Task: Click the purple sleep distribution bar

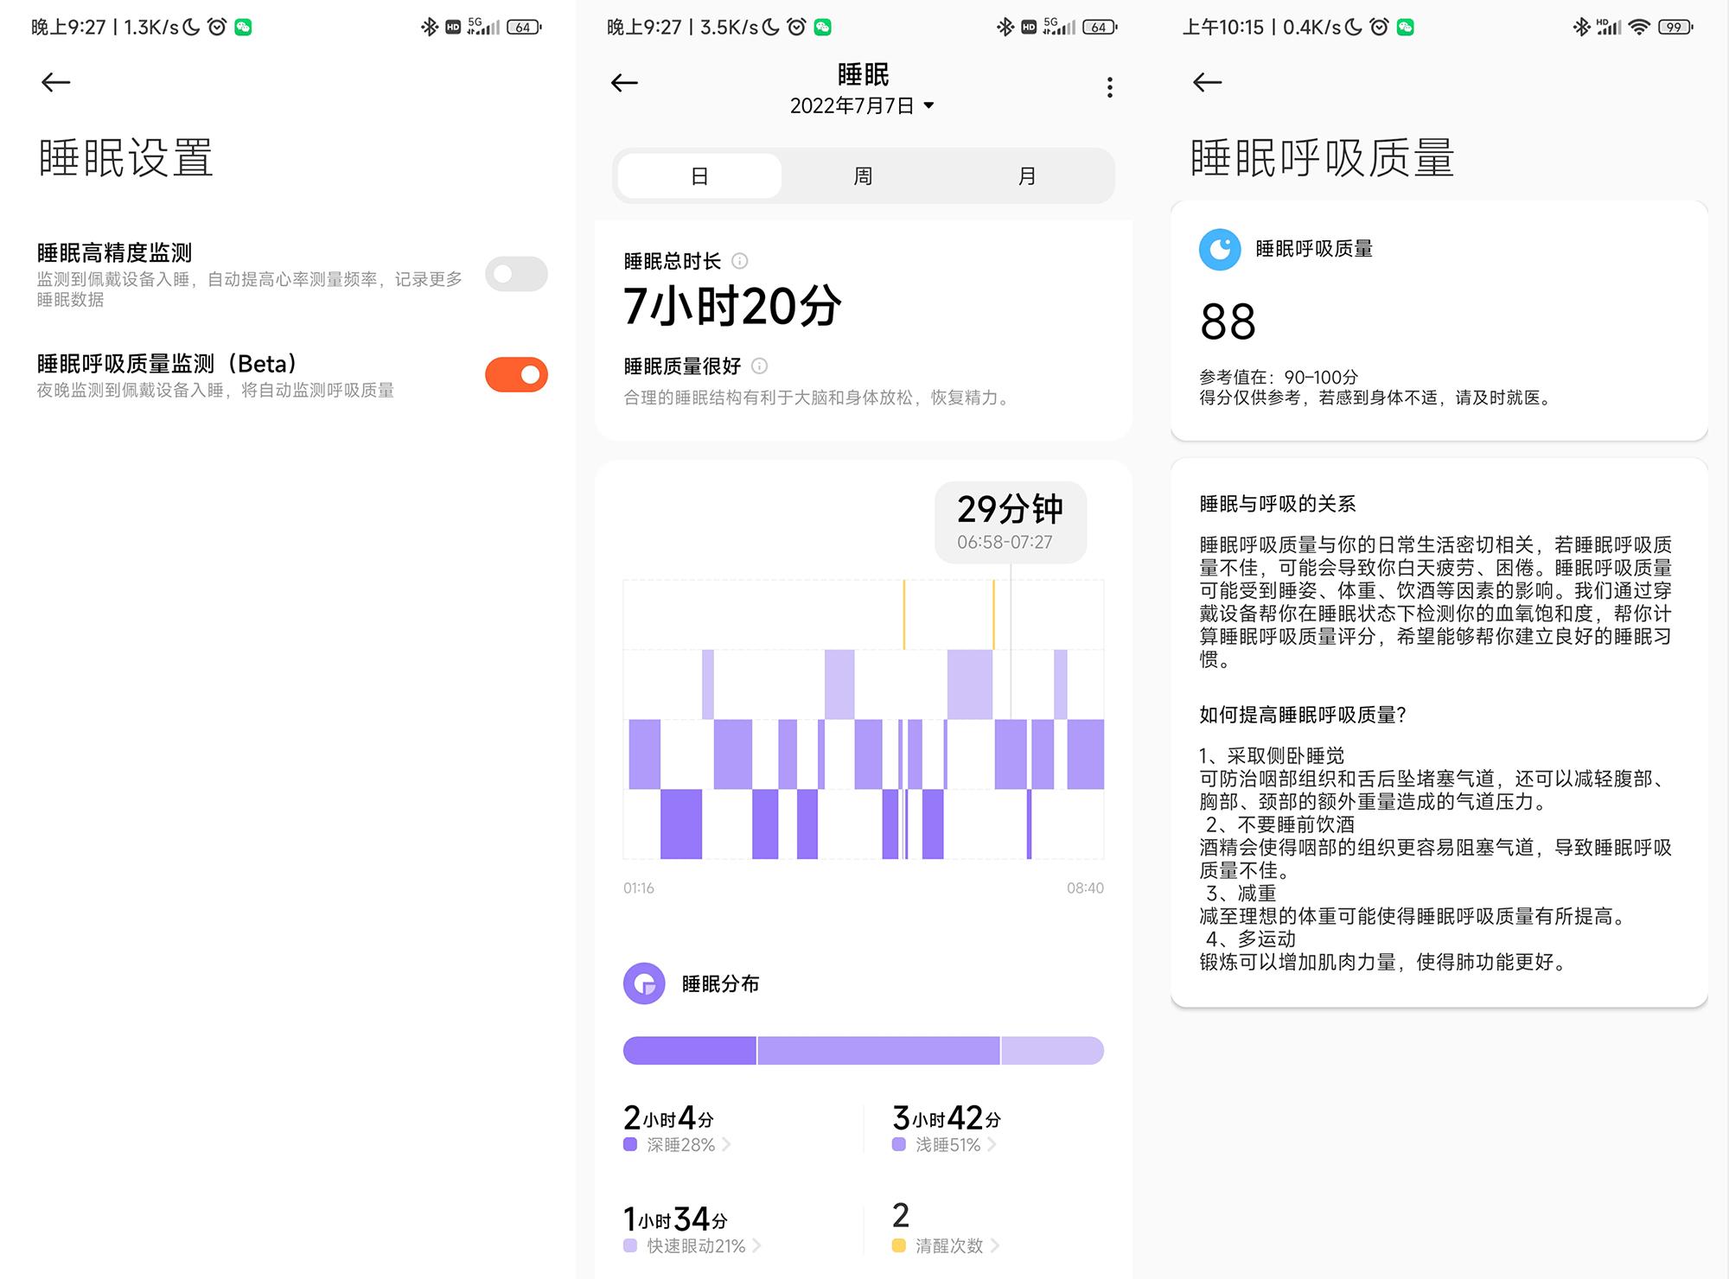Action: pyautogui.click(x=862, y=1051)
